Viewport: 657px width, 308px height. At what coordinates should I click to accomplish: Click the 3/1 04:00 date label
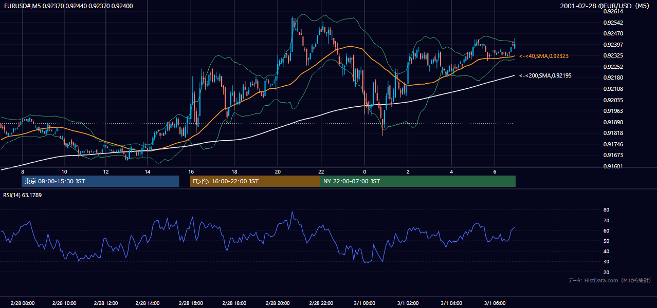[x=451, y=303]
